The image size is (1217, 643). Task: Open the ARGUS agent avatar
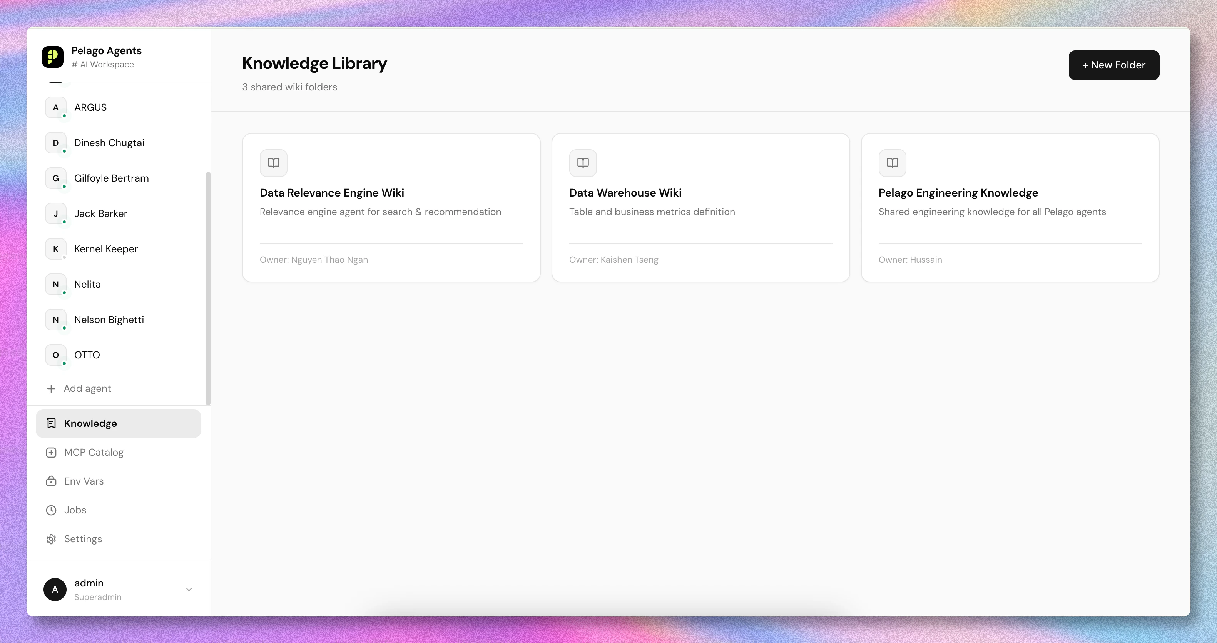click(56, 108)
